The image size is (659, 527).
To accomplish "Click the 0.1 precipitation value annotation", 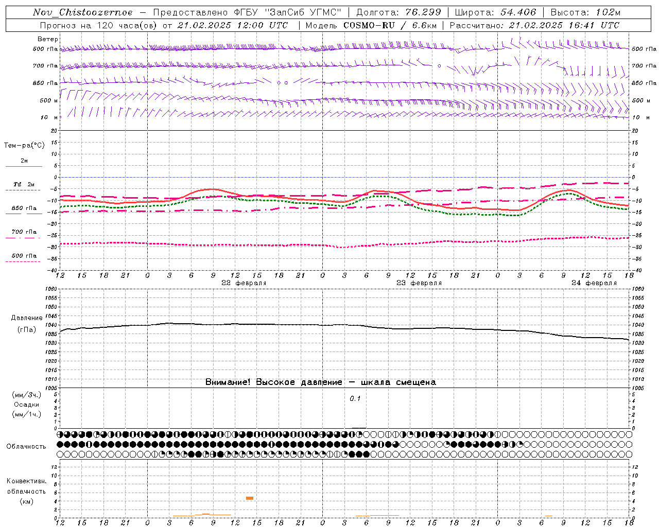I will click(355, 399).
